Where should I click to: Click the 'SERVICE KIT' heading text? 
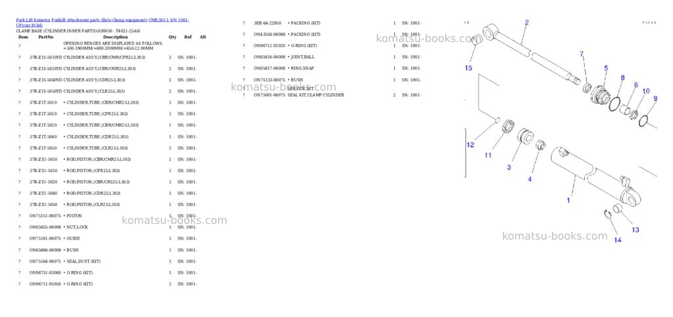301,89
